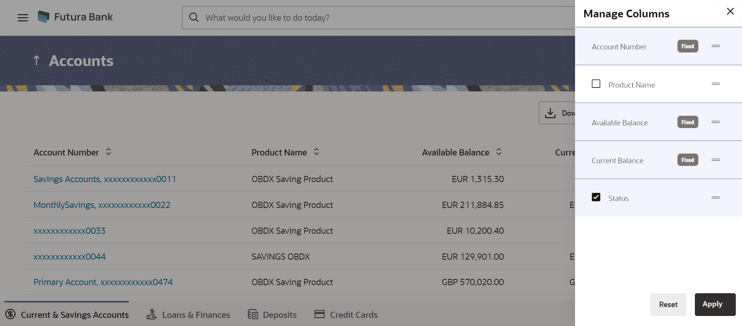The image size is (742, 326).
Task: Close the Manage Columns panel
Action: (730, 11)
